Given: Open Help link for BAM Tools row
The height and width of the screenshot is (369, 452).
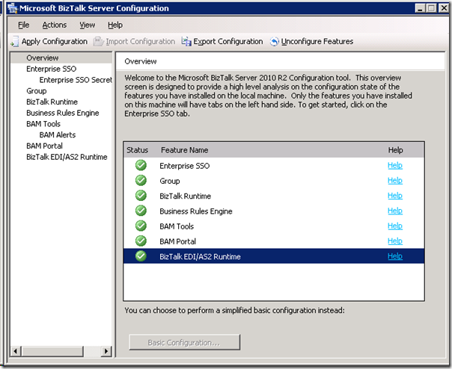Looking at the screenshot, I should [x=394, y=226].
